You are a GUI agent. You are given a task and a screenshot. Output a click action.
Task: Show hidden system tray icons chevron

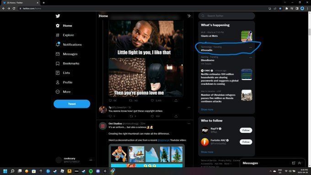click(270, 171)
